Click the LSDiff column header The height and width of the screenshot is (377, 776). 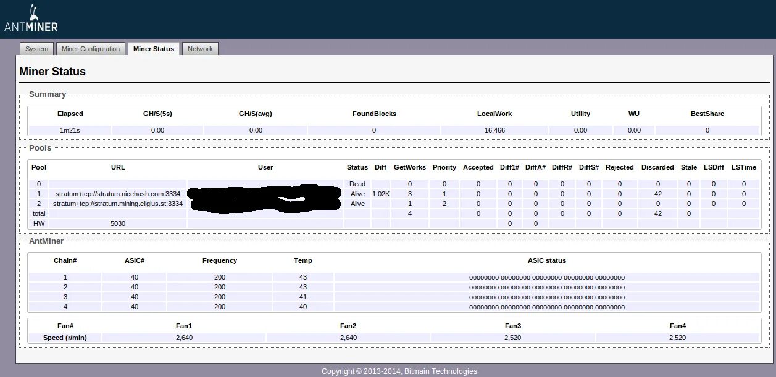pos(714,167)
